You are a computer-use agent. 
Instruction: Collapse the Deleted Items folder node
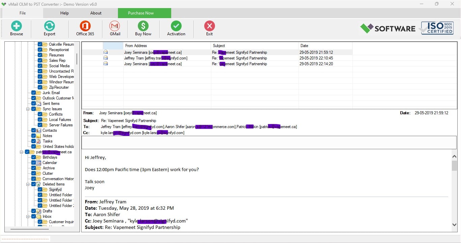(28, 184)
